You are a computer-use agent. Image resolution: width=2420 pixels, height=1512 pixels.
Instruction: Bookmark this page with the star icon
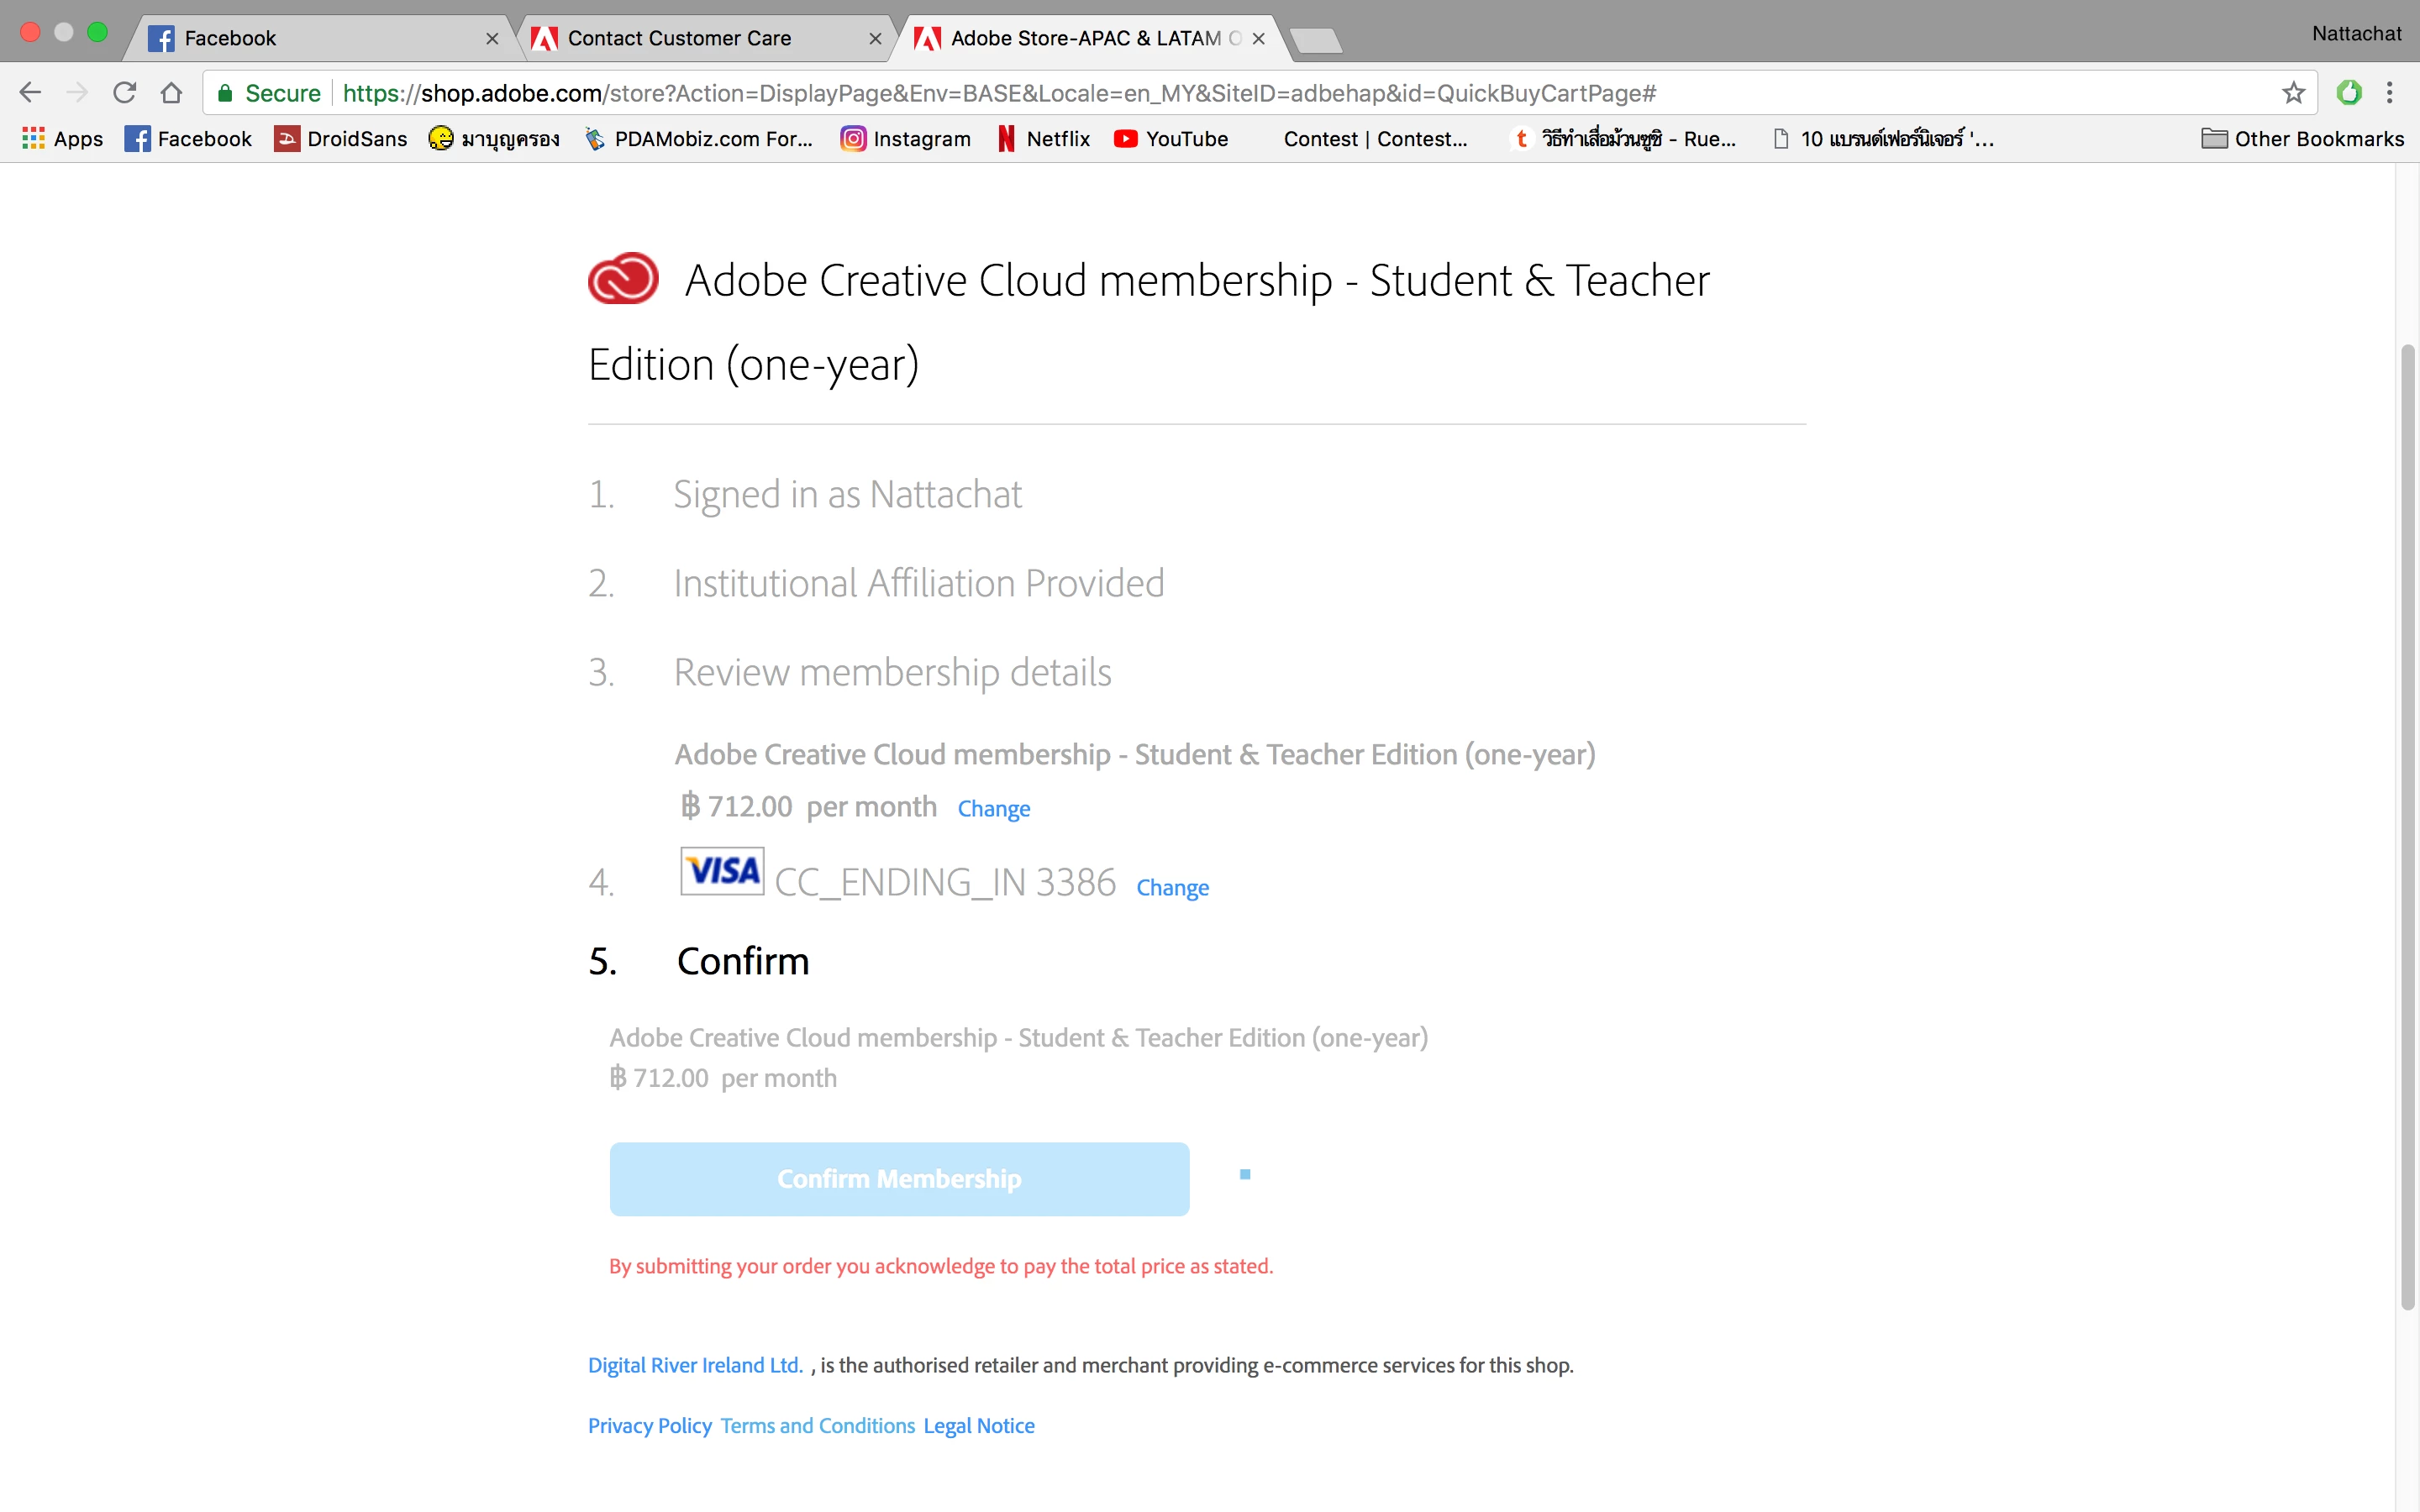coord(2293,93)
